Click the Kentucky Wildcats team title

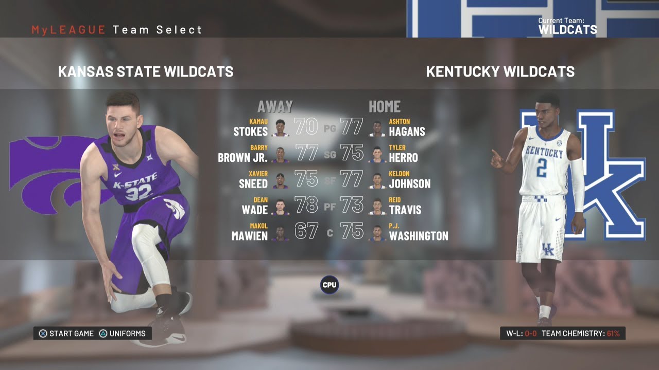coord(500,71)
